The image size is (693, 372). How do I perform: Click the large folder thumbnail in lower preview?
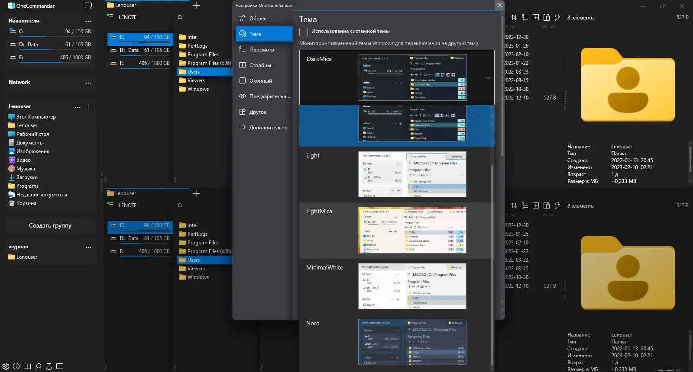click(x=628, y=273)
